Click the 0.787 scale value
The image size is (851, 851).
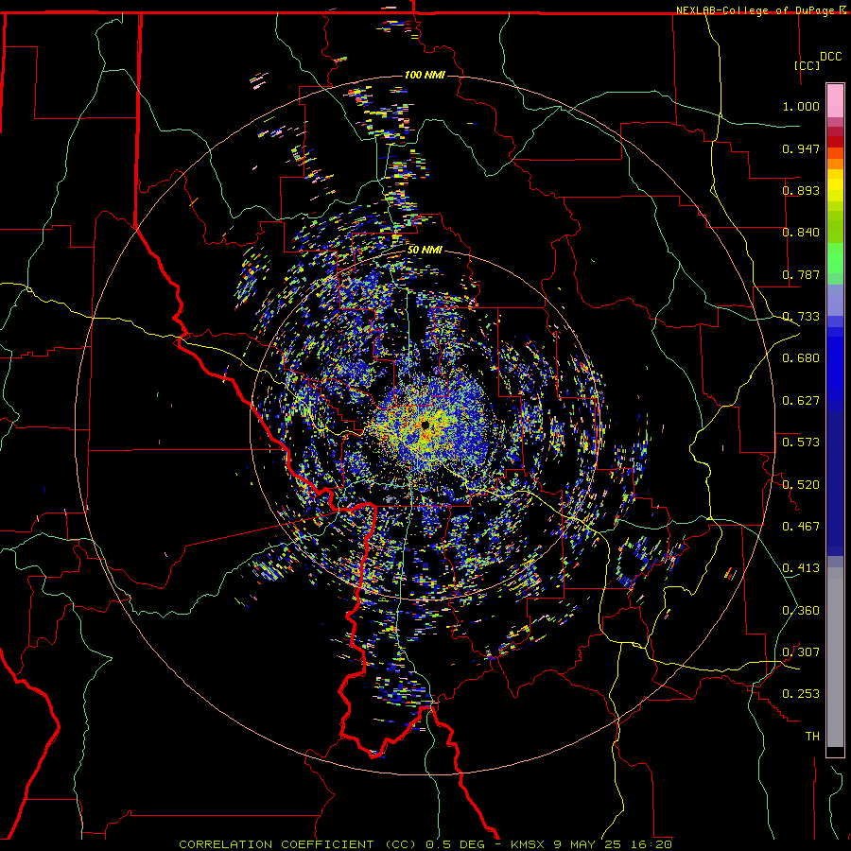pyautogui.click(x=801, y=274)
